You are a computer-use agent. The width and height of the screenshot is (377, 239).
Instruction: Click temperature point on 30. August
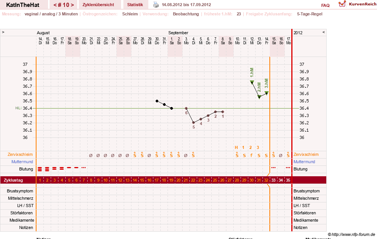click(157, 101)
